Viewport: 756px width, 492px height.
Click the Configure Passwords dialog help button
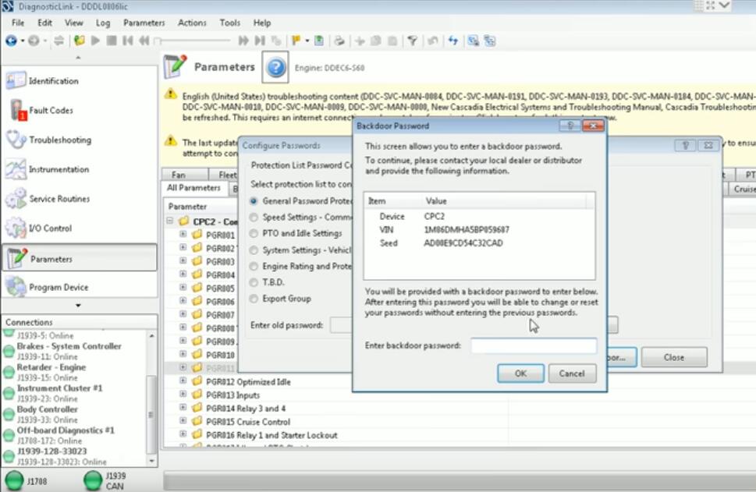tap(685, 145)
